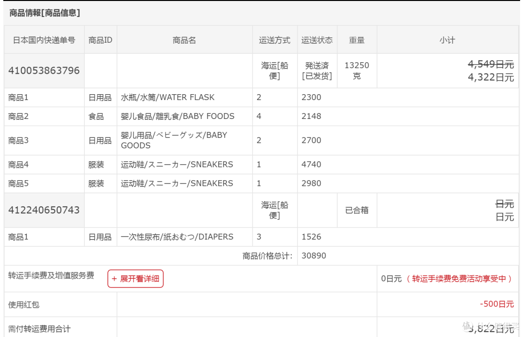Click the 商品5 row label
Viewport: 524px width, 337px height.
click(18, 183)
